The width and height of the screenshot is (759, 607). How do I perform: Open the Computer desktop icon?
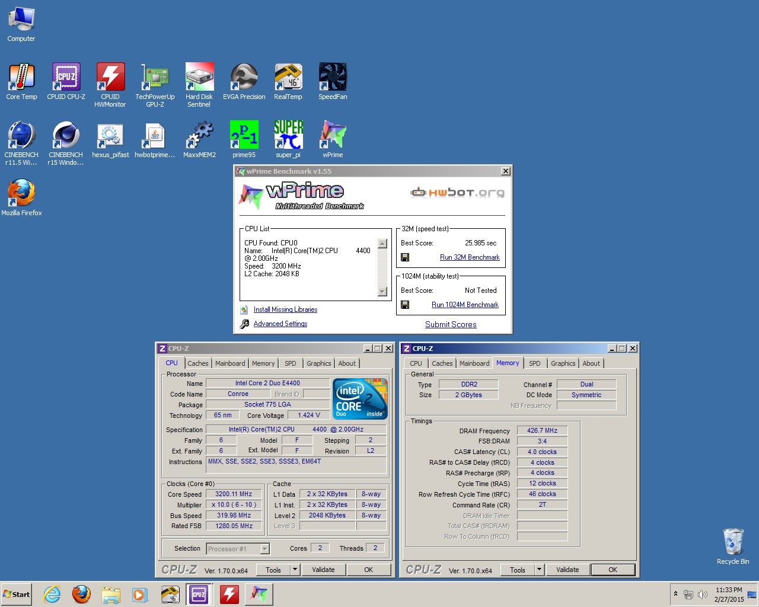(21, 25)
